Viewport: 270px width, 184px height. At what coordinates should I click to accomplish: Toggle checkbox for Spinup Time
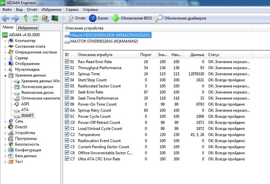click(x=67, y=73)
